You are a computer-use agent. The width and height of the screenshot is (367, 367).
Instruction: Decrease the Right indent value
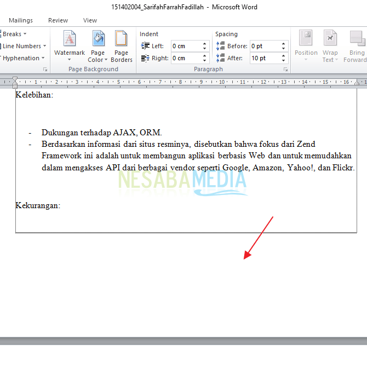point(205,60)
